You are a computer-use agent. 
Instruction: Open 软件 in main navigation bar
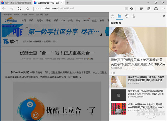tap(102, 21)
